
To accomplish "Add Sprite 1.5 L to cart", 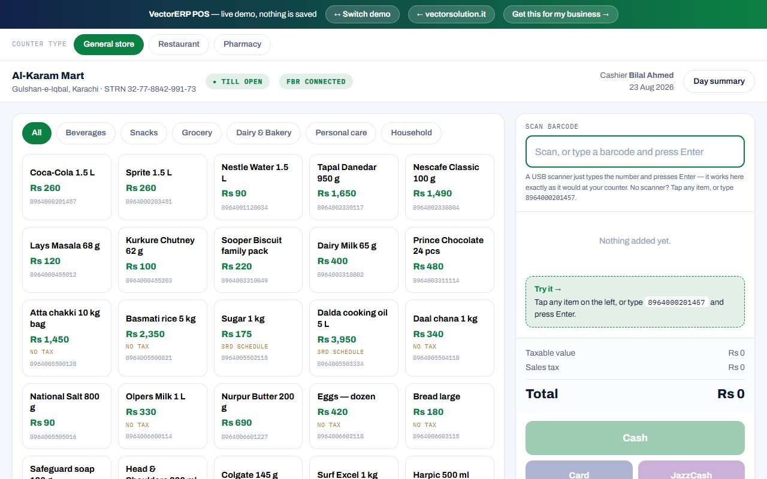I will point(162,187).
